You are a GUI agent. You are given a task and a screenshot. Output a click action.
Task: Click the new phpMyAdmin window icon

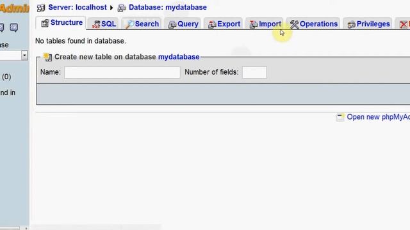[x=340, y=118]
